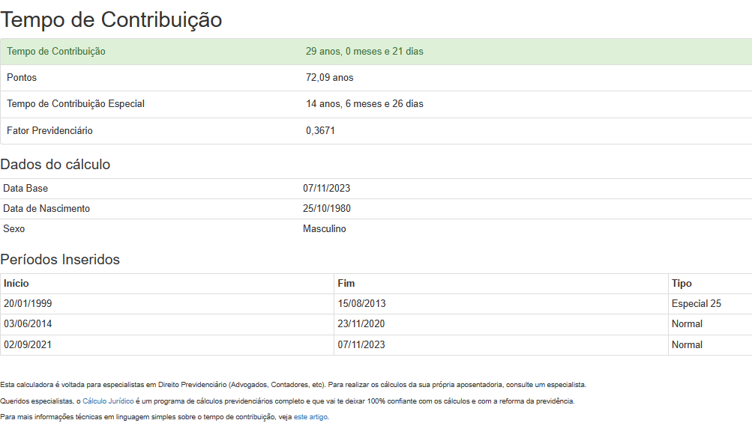
Task: Click the 'Fim' column header
Action: [346, 283]
